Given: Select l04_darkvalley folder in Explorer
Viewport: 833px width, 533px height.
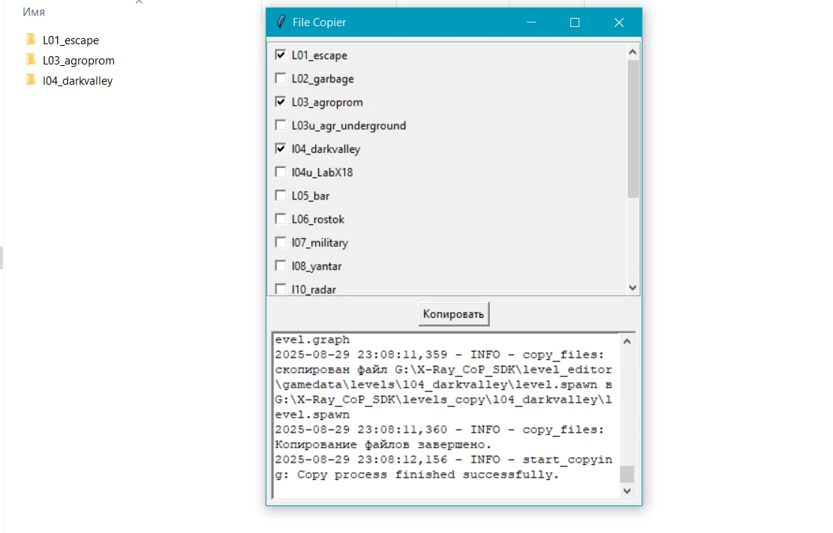Looking at the screenshot, I should (x=77, y=81).
